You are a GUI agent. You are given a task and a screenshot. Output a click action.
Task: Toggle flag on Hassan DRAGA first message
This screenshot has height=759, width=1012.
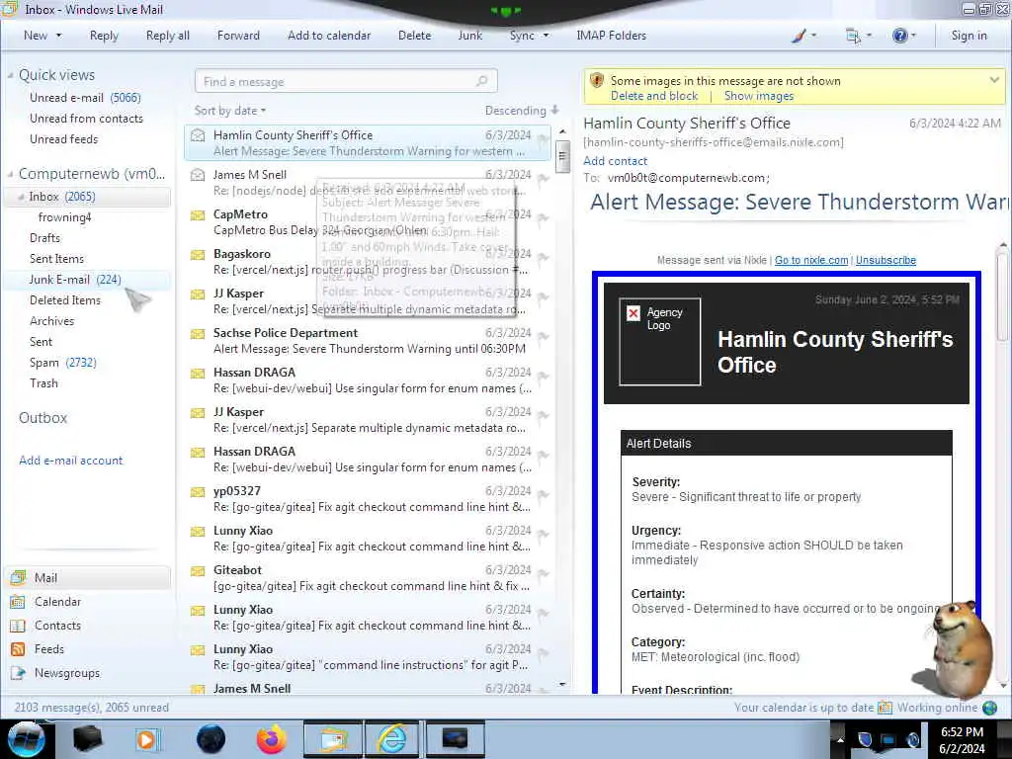[543, 376]
